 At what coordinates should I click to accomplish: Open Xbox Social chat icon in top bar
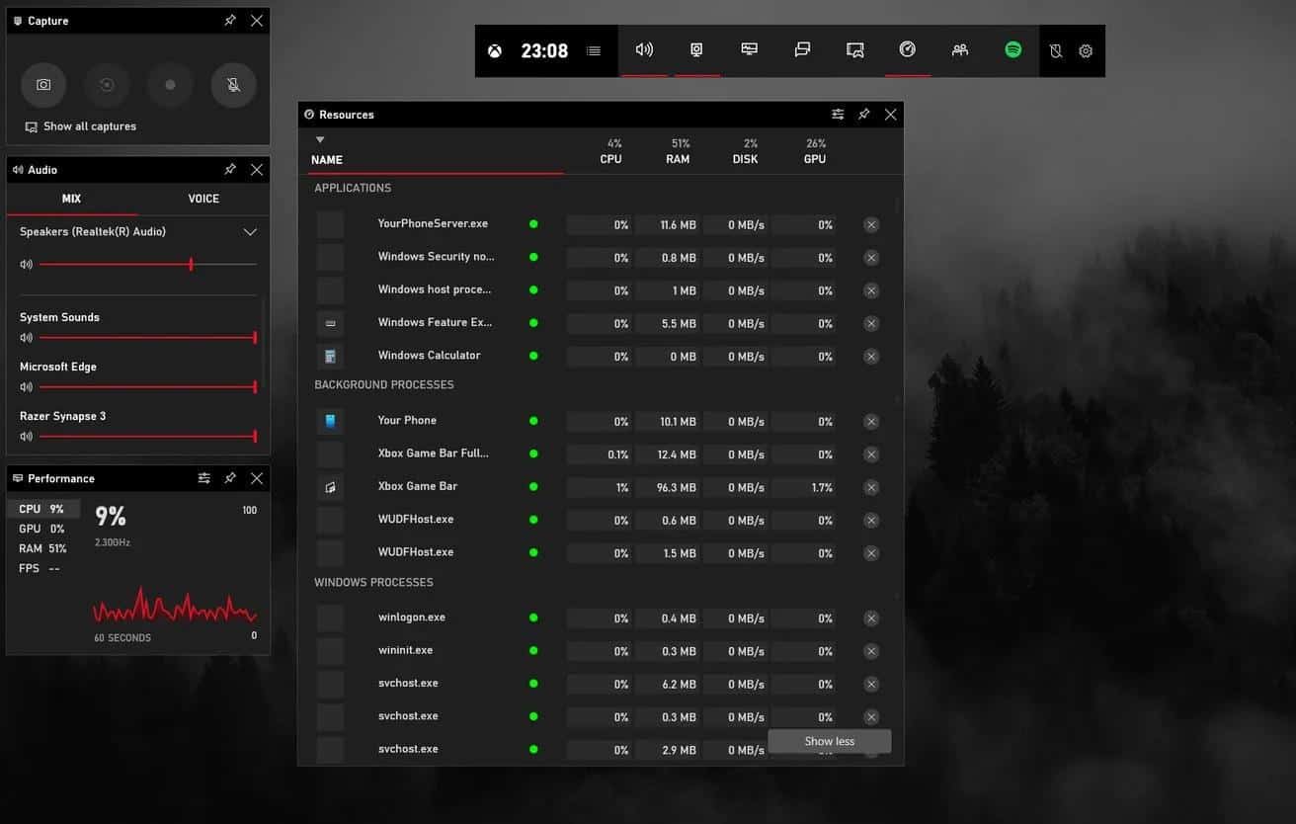802,49
